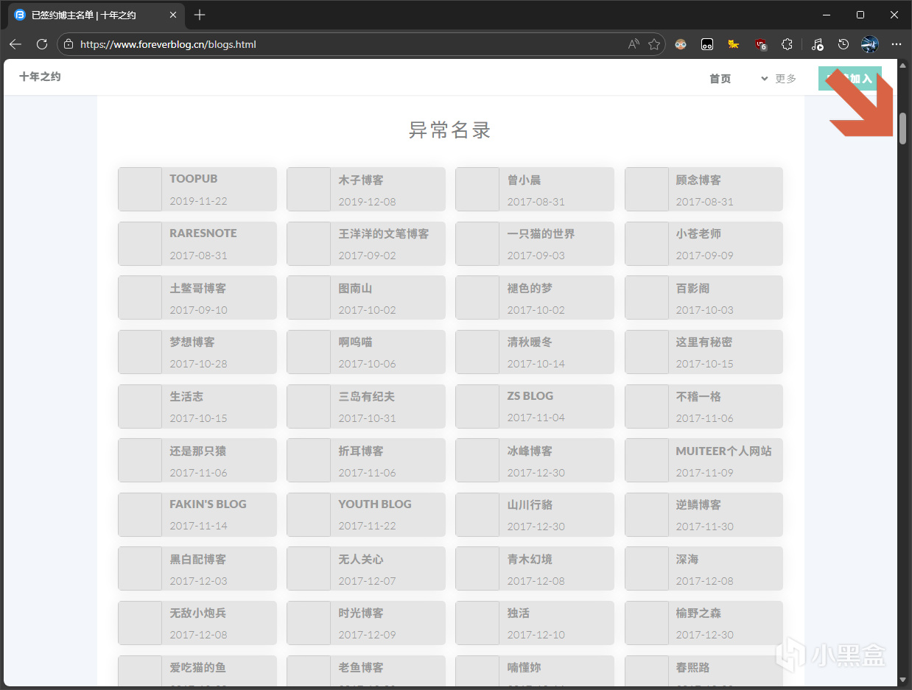Open the TOOPUB blog card
Screen dimensions: 912x690
click(197, 189)
